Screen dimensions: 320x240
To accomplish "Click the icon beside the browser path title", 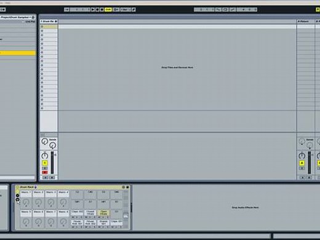I will click(x=33, y=17).
